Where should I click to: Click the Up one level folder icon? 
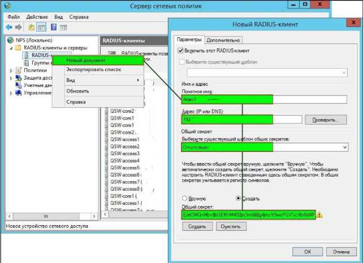pyautogui.click(x=32, y=27)
